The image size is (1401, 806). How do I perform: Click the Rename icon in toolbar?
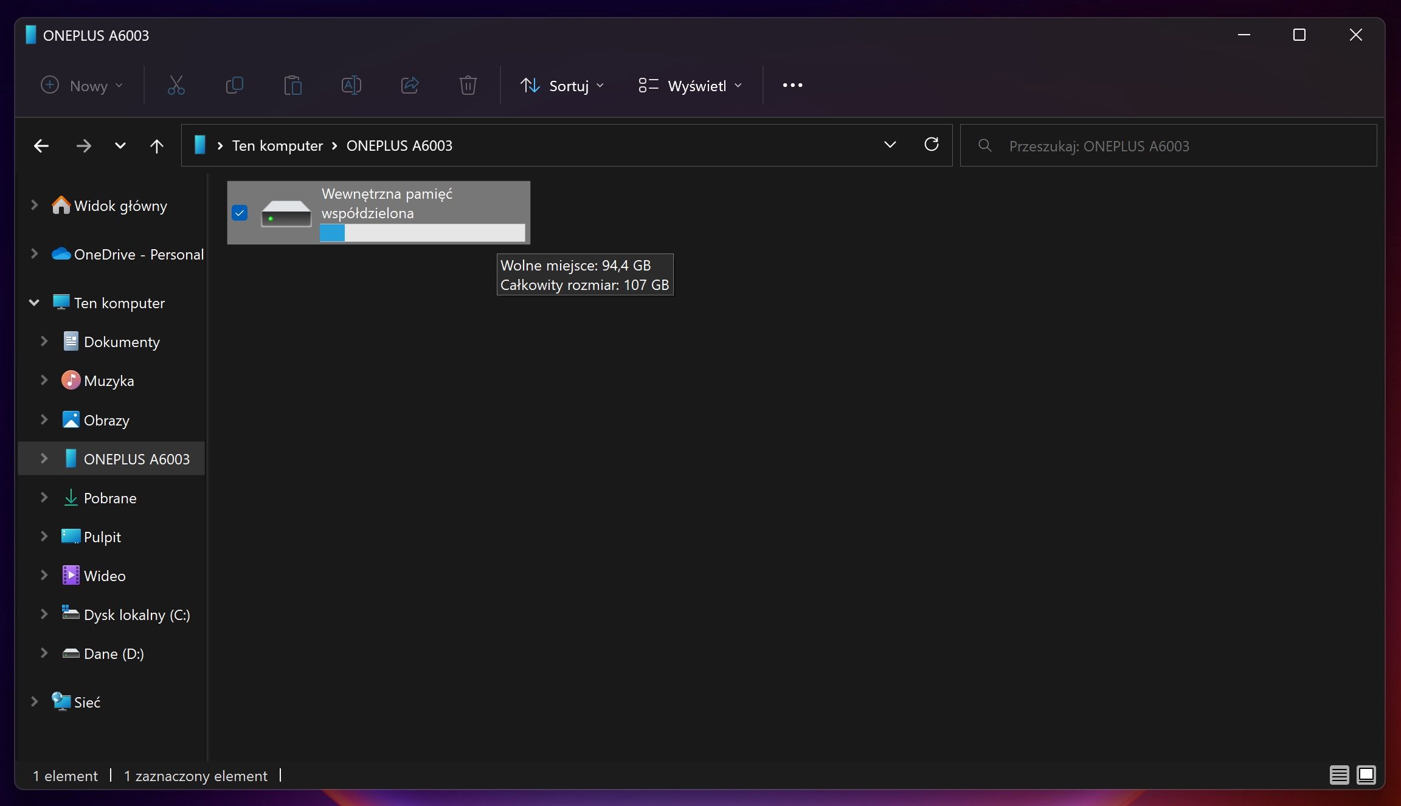coord(351,86)
